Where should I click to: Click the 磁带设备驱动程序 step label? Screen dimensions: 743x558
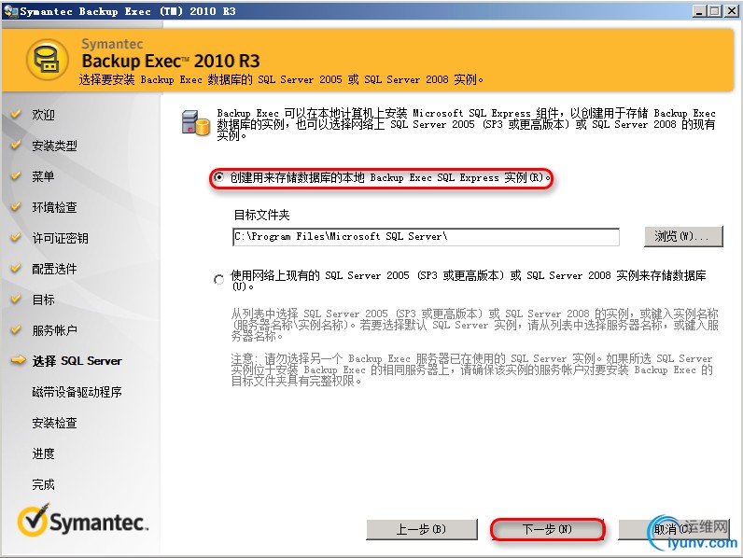pyautogui.click(x=77, y=392)
